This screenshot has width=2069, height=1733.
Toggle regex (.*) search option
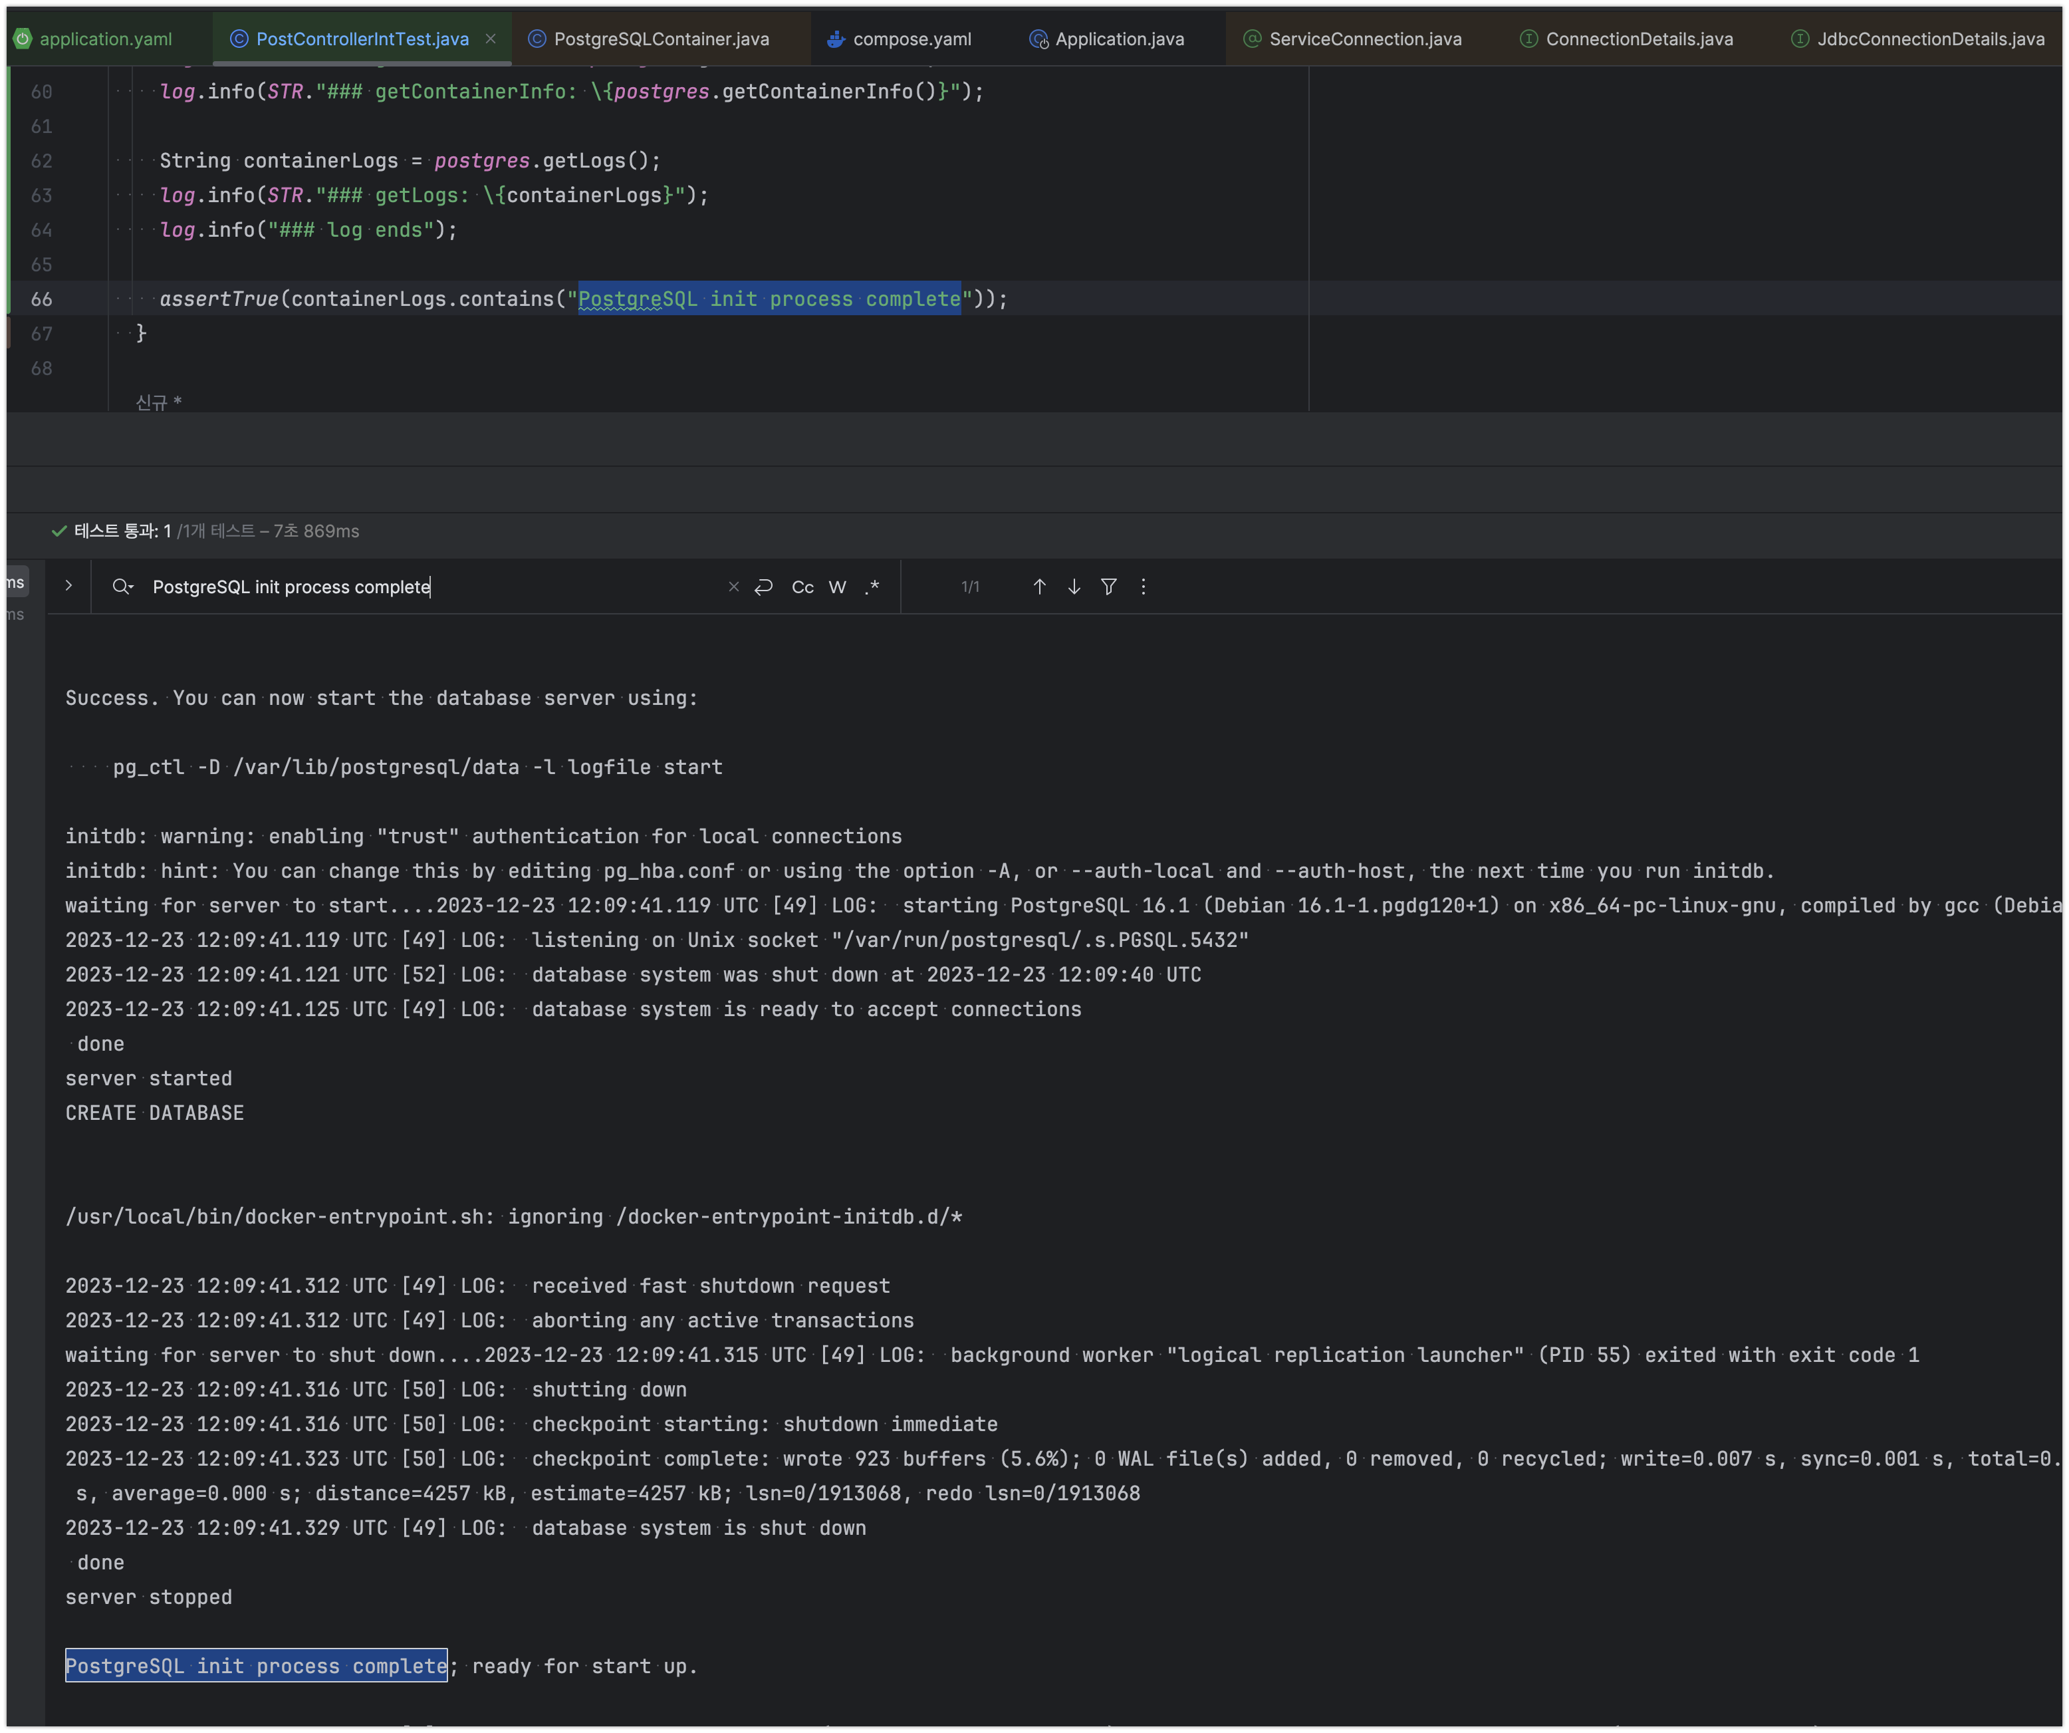pos(872,587)
